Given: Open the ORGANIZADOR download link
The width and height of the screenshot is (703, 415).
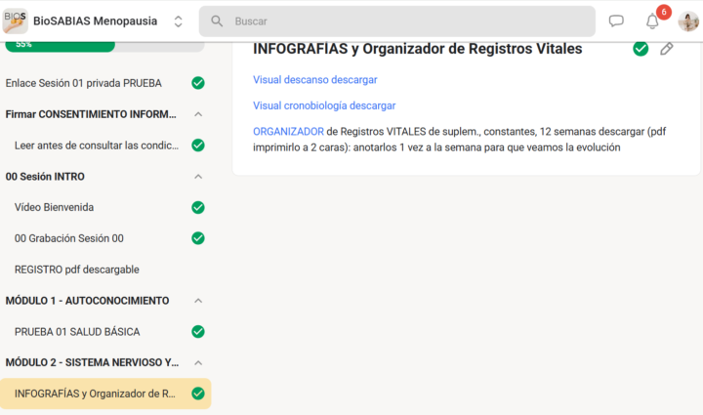Looking at the screenshot, I should click(288, 132).
